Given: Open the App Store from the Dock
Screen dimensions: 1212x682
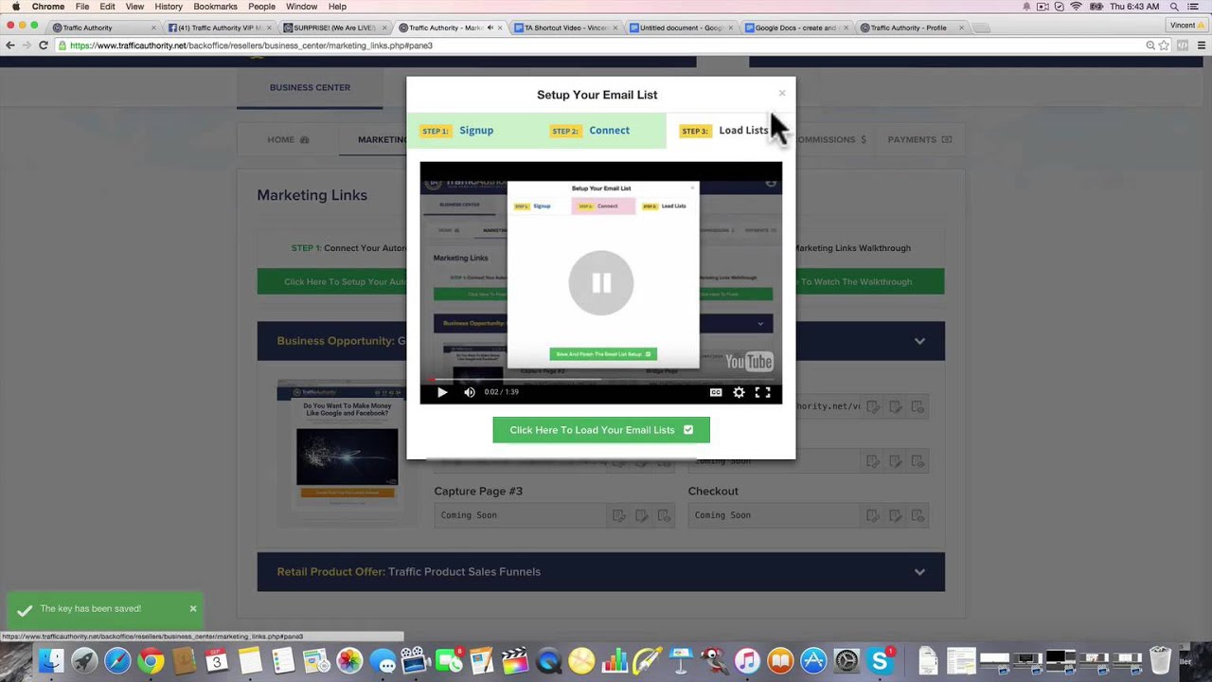Looking at the screenshot, I should point(813,660).
